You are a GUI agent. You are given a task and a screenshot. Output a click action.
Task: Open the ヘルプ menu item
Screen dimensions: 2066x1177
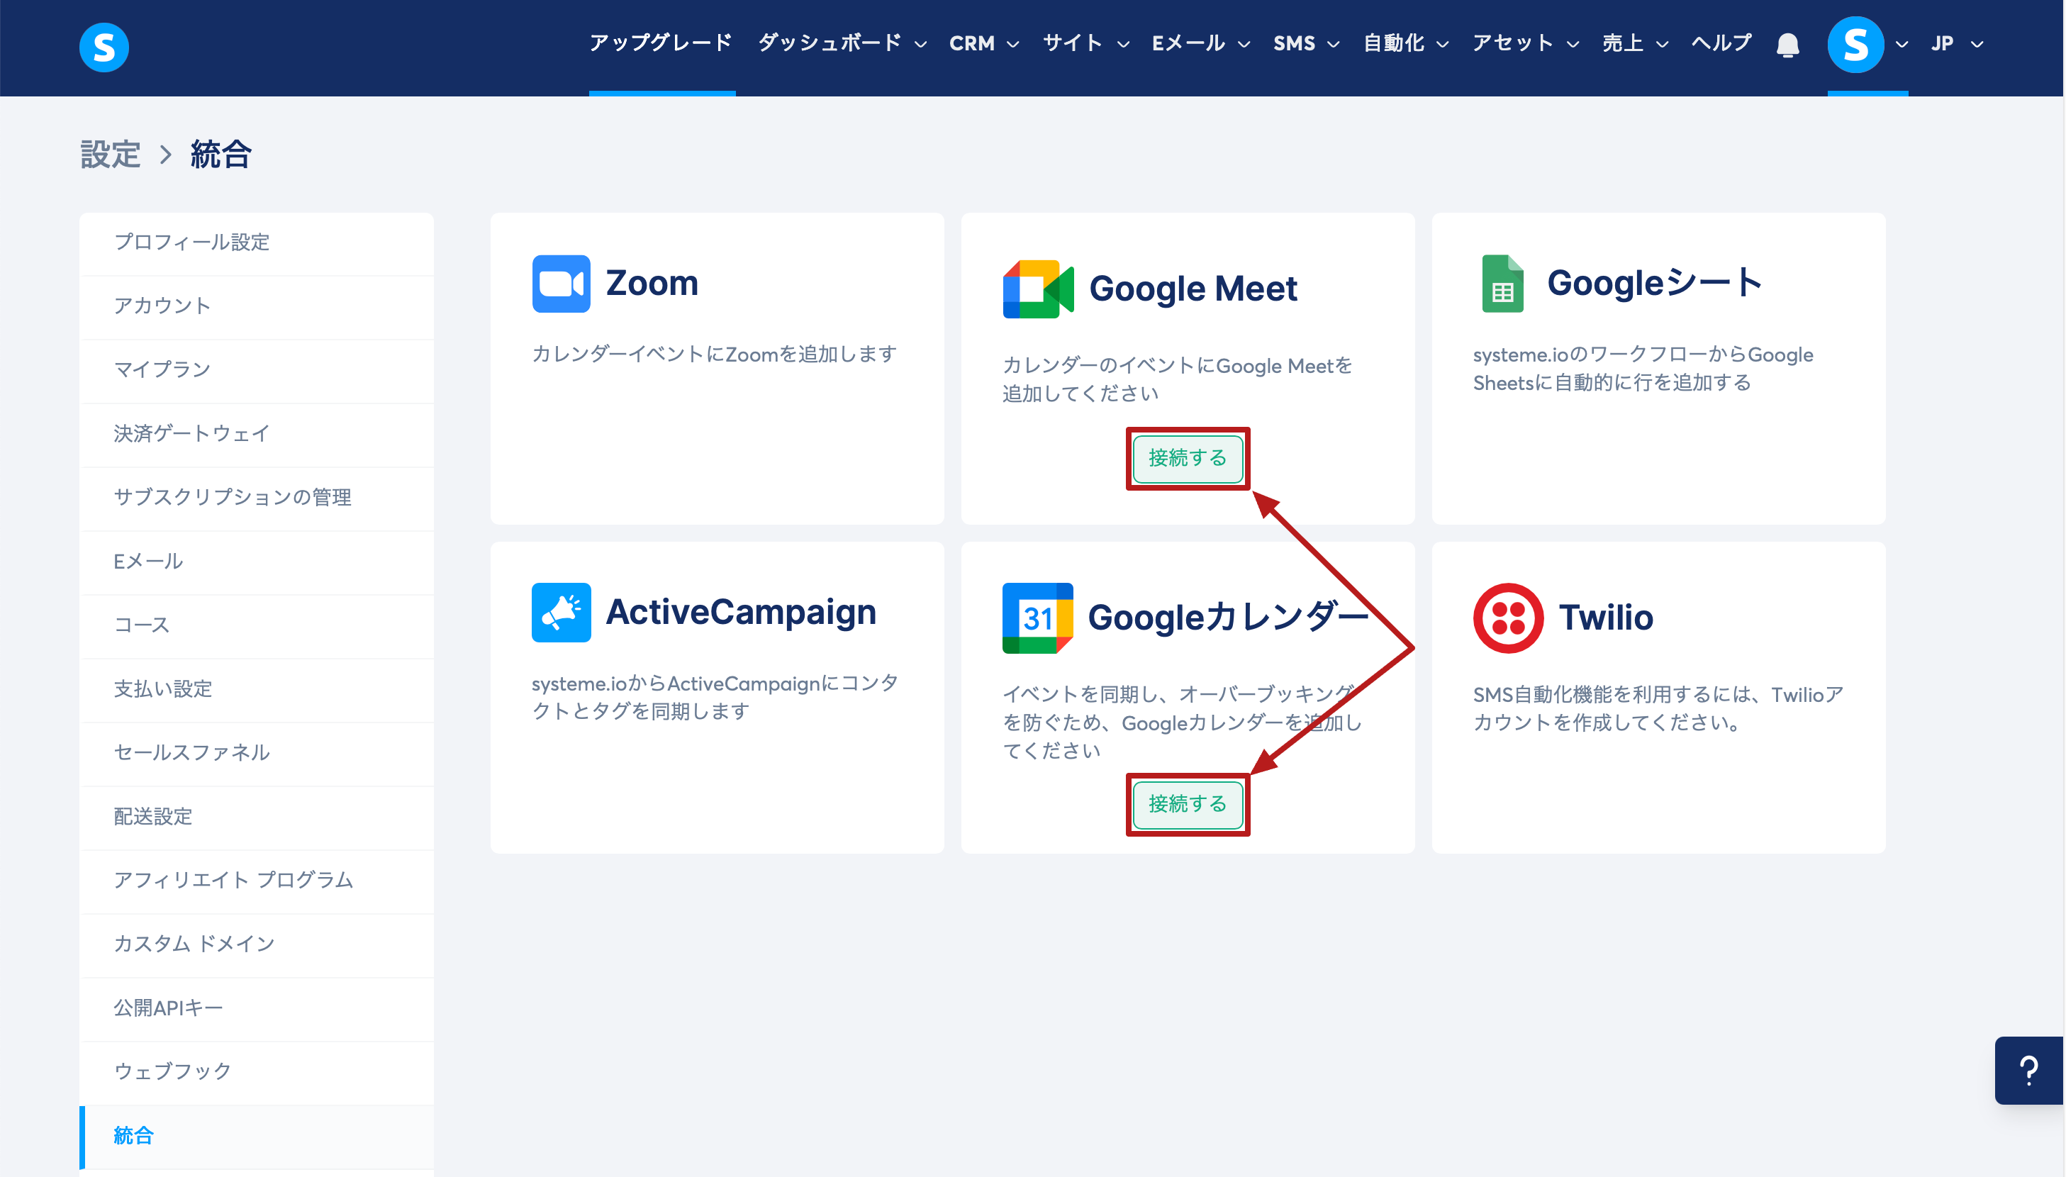coord(1721,43)
